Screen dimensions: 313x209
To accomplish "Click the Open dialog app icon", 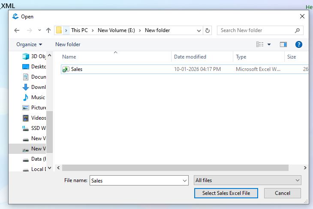I will click(15, 16).
